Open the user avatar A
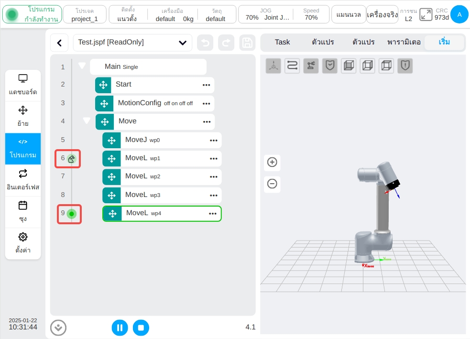Screen dimensions: 470x339 [x=459, y=14]
